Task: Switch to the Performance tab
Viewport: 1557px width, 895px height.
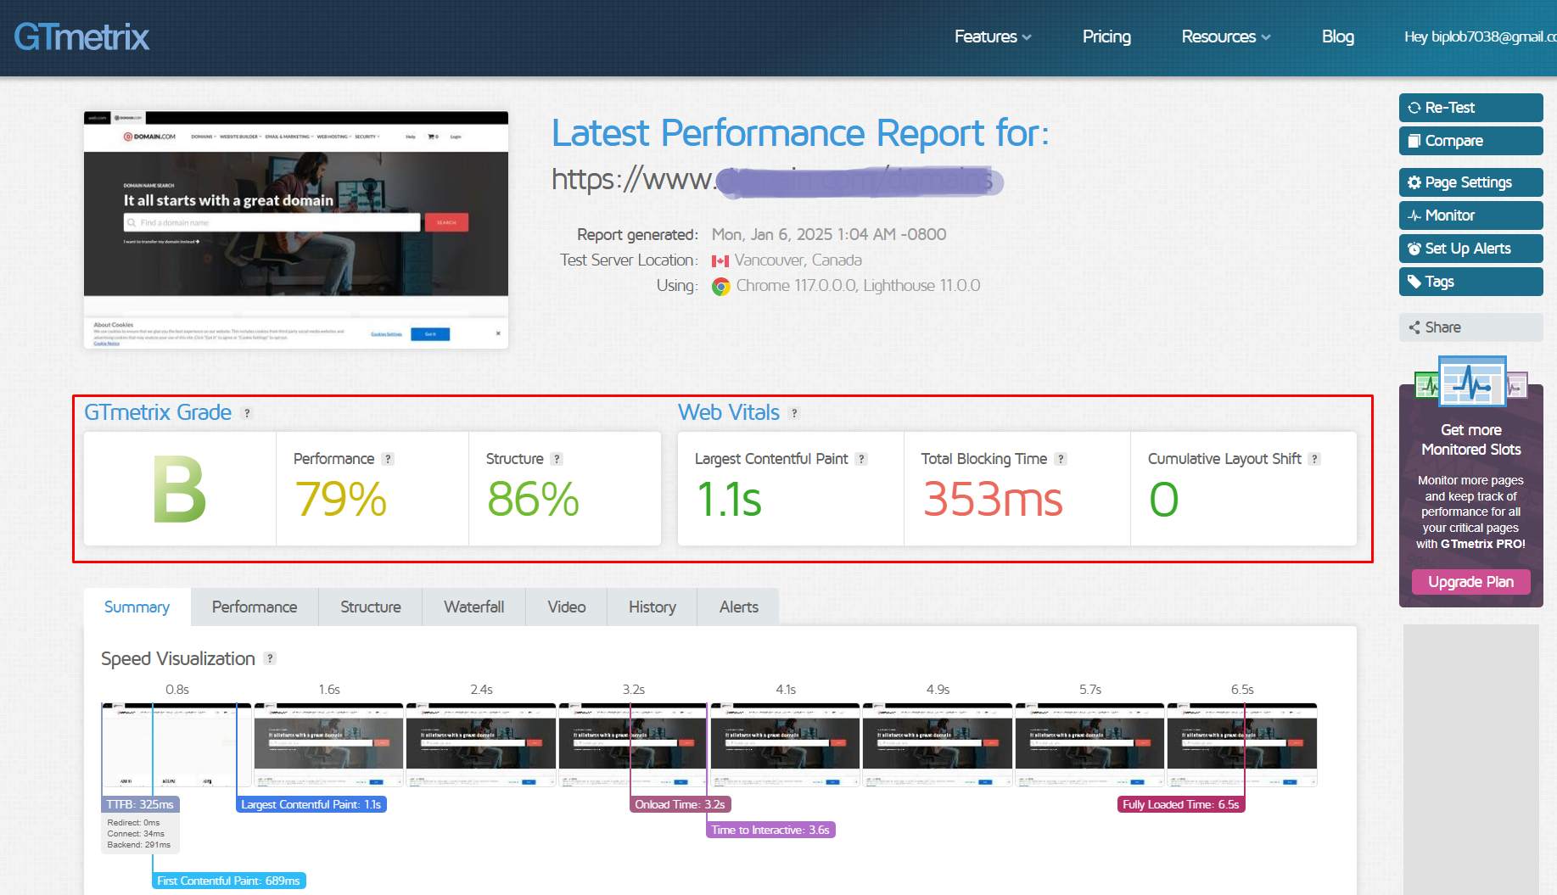Action: [x=255, y=607]
